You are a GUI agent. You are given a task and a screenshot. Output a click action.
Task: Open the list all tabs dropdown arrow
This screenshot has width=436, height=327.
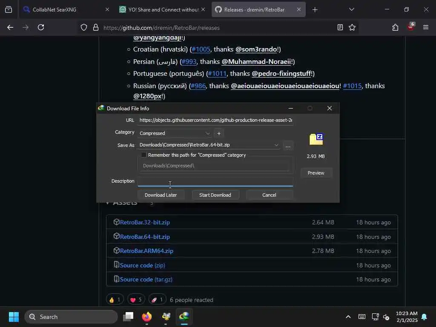(x=351, y=9)
